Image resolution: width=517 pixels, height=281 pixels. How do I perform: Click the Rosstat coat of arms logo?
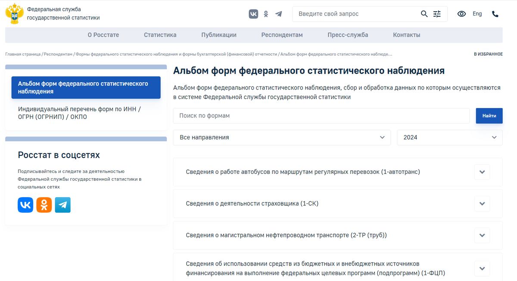point(14,13)
